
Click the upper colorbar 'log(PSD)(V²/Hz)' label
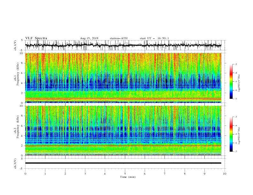(239, 83)
